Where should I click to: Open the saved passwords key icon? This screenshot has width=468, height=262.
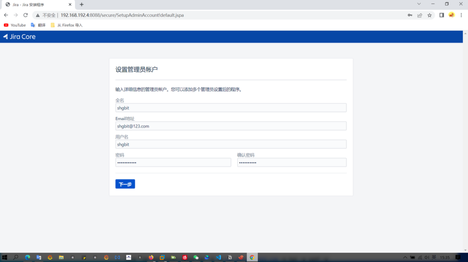pos(410,15)
